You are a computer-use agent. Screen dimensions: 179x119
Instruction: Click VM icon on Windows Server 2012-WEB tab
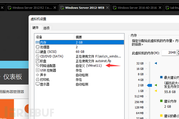point(62,8)
